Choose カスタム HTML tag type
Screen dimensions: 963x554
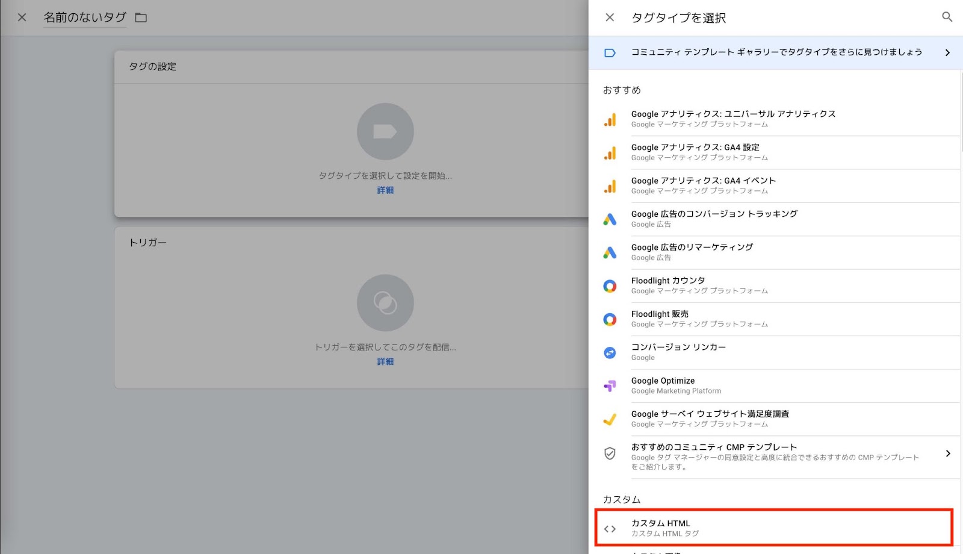(774, 528)
